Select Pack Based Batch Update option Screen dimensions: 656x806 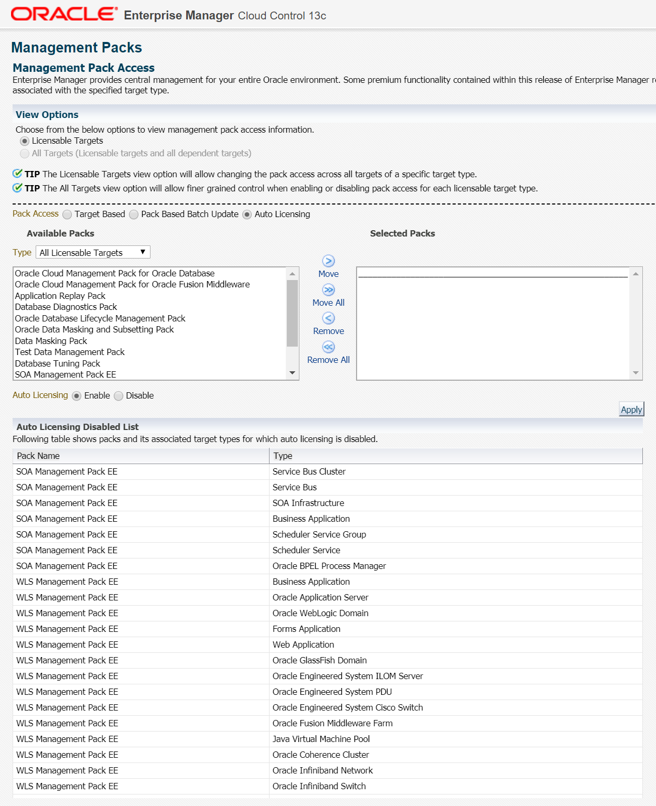coord(134,214)
